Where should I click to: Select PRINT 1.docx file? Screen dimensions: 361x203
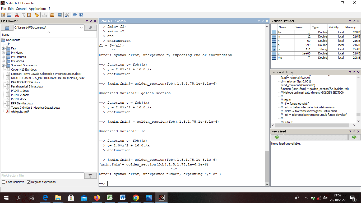tap(20, 91)
